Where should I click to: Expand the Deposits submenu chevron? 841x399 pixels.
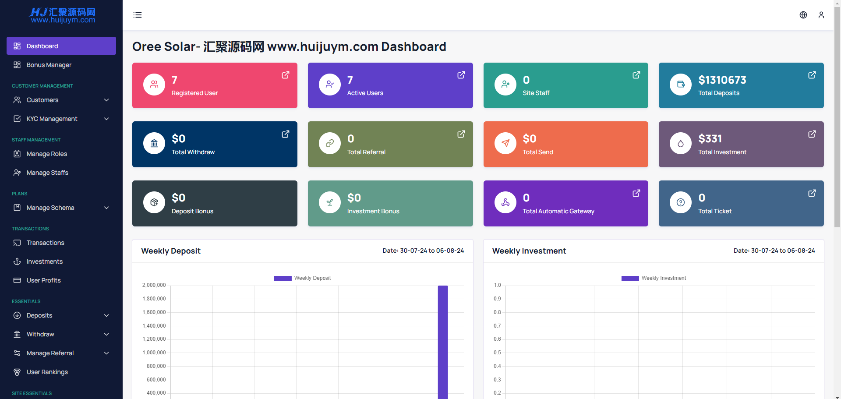click(x=106, y=315)
